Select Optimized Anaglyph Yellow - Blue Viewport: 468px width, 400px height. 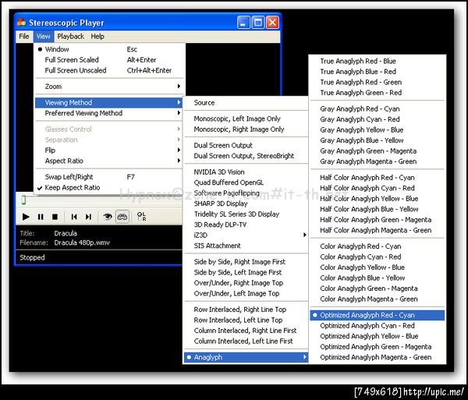(378, 336)
